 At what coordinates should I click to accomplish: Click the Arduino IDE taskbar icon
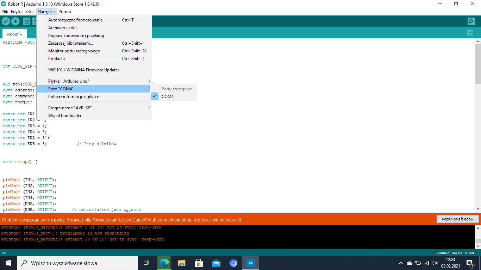point(251,263)
